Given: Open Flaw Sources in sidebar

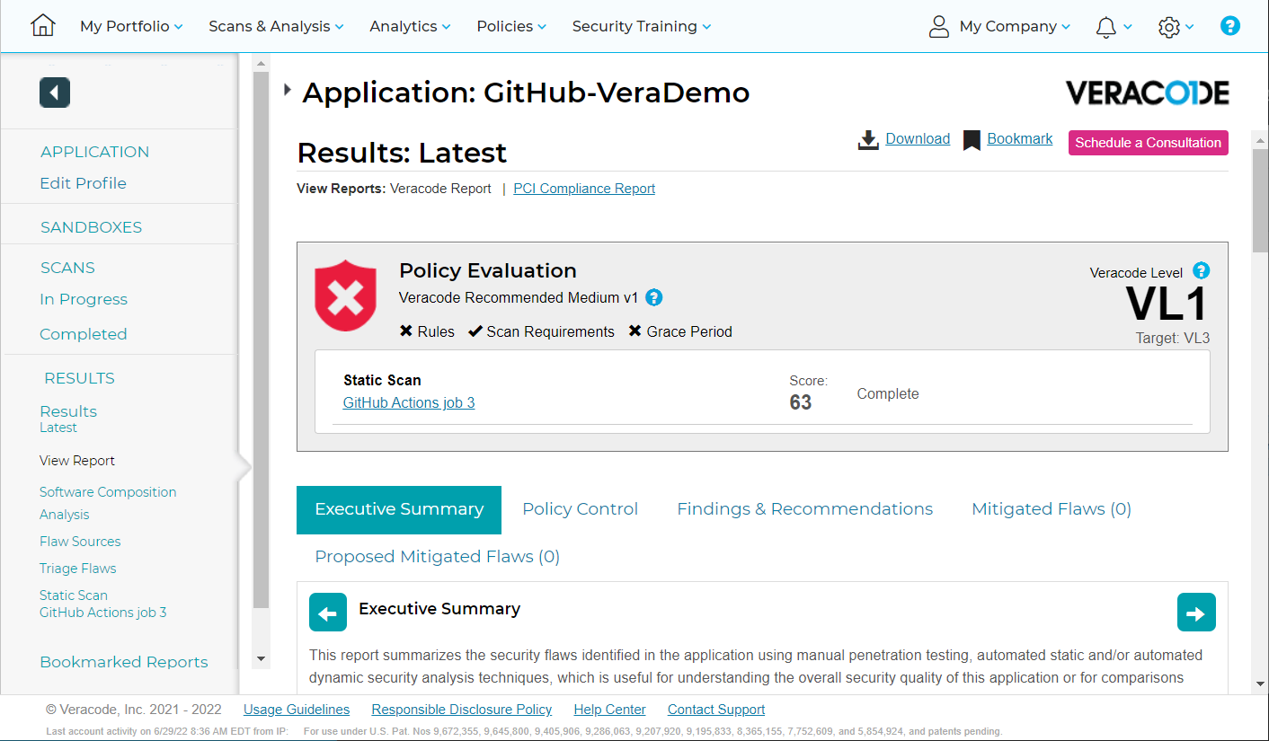Looking at the screenshot, I should click(x=80, y=542).
